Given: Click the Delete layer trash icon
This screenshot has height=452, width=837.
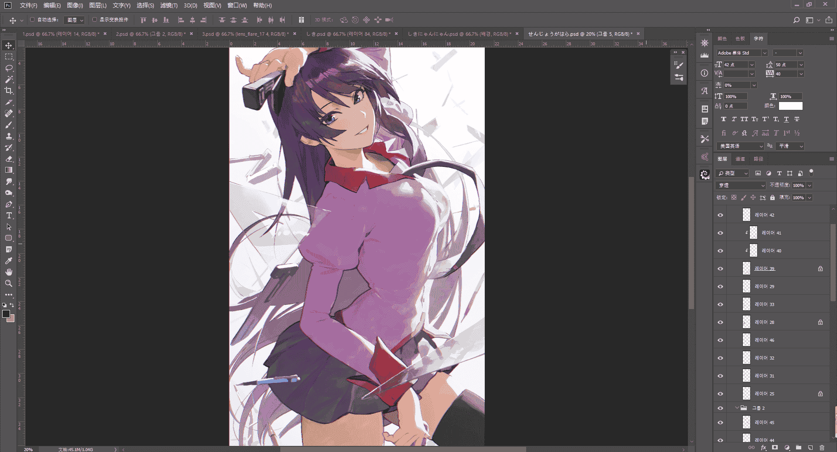Looking at the screenshot, I should 822,448.
